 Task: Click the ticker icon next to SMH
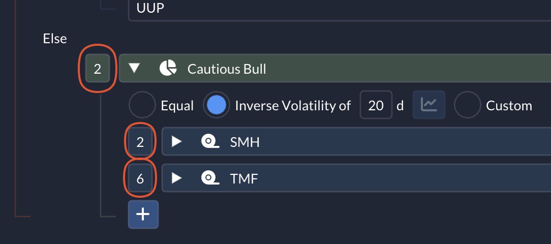point(210,142)
